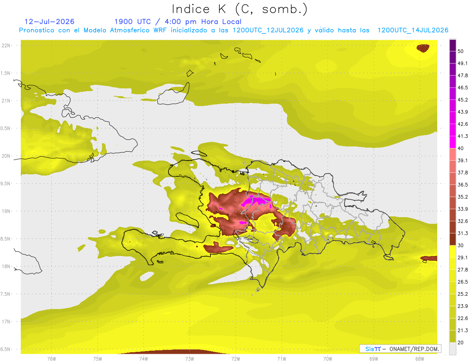Click the magenta legend swatch between 40 and 41.3
This screenshot has height=364, width=471.
tap(453, 142)
